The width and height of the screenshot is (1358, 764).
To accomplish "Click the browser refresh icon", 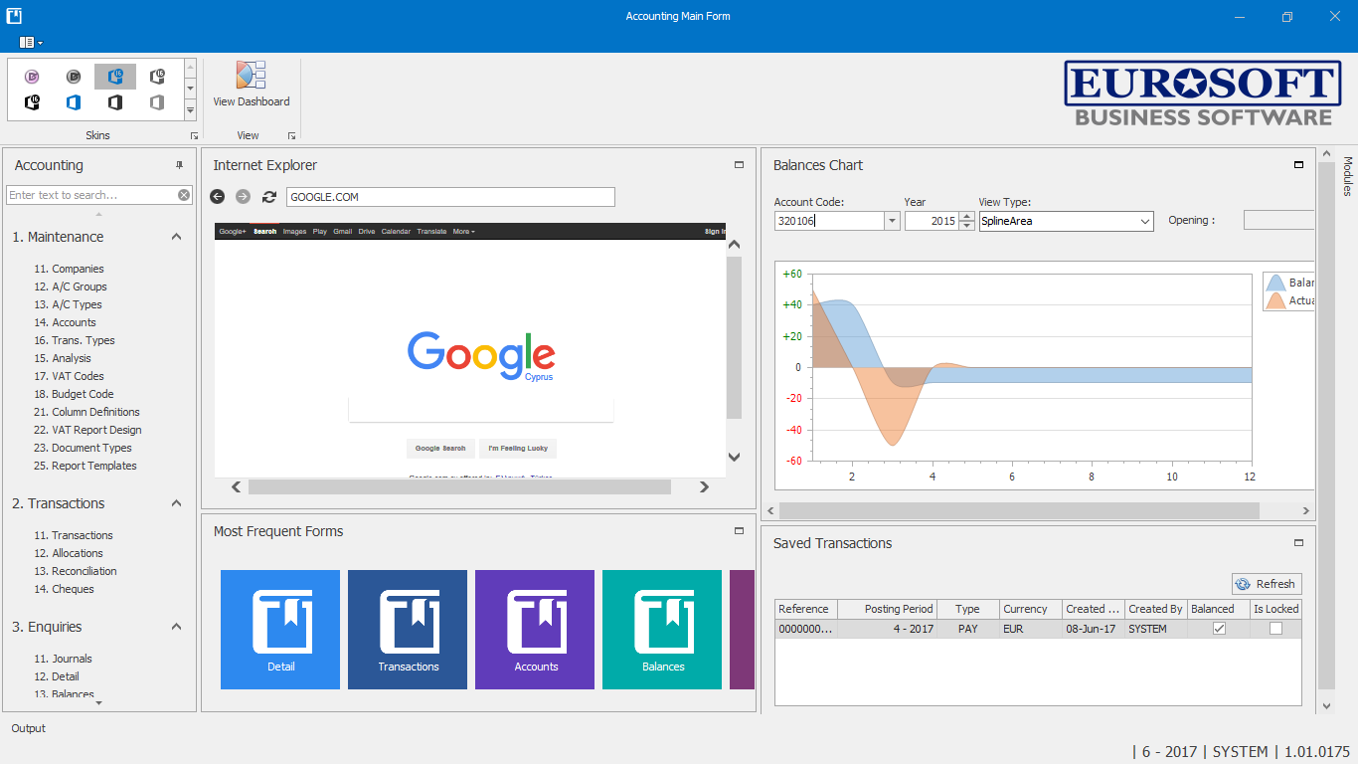I will point(268,197).
